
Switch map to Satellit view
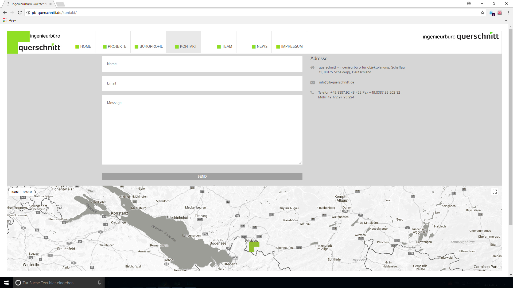27,192
